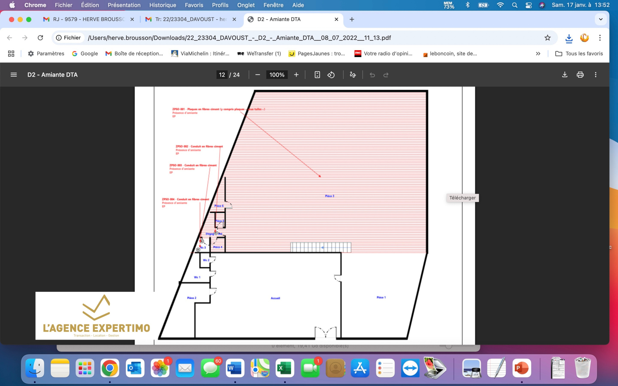Rotate the PDF page counterclockwise
This screenshot has width=618, height=386.
click(331, 75)
